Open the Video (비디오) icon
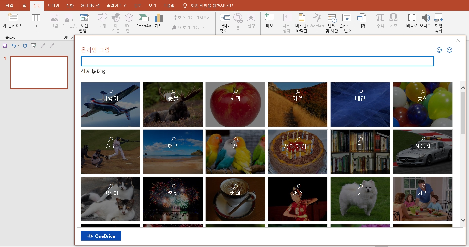The image size is (469, 247). (412, 17)
